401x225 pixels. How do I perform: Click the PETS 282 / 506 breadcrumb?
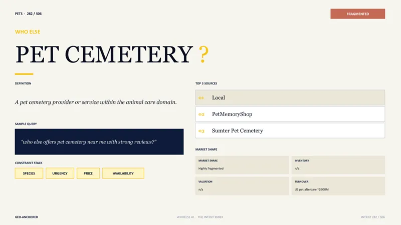pos(28,14)
